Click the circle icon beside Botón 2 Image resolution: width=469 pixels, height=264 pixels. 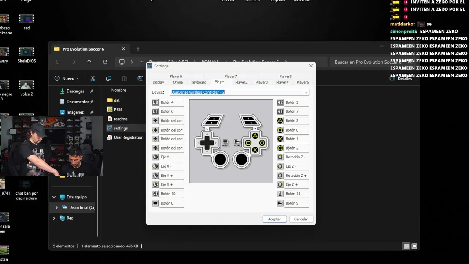pos(280,148)
